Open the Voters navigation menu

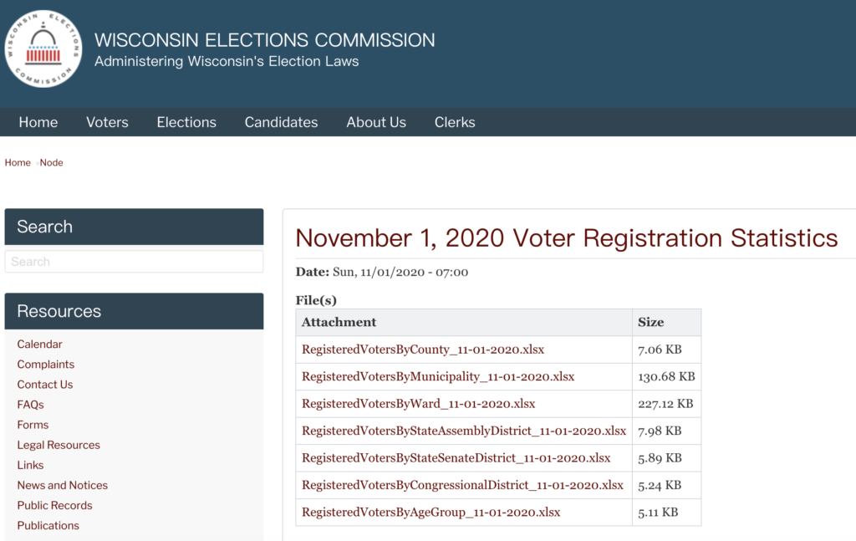(x=107, y=122)
